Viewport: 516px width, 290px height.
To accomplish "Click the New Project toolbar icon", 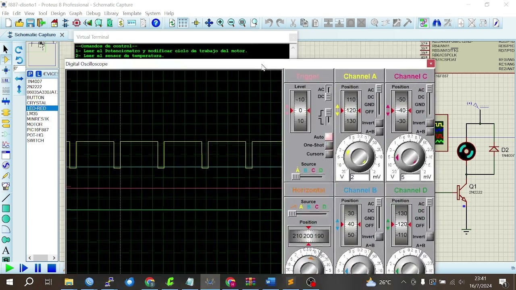I will click(x=8, y=23).
